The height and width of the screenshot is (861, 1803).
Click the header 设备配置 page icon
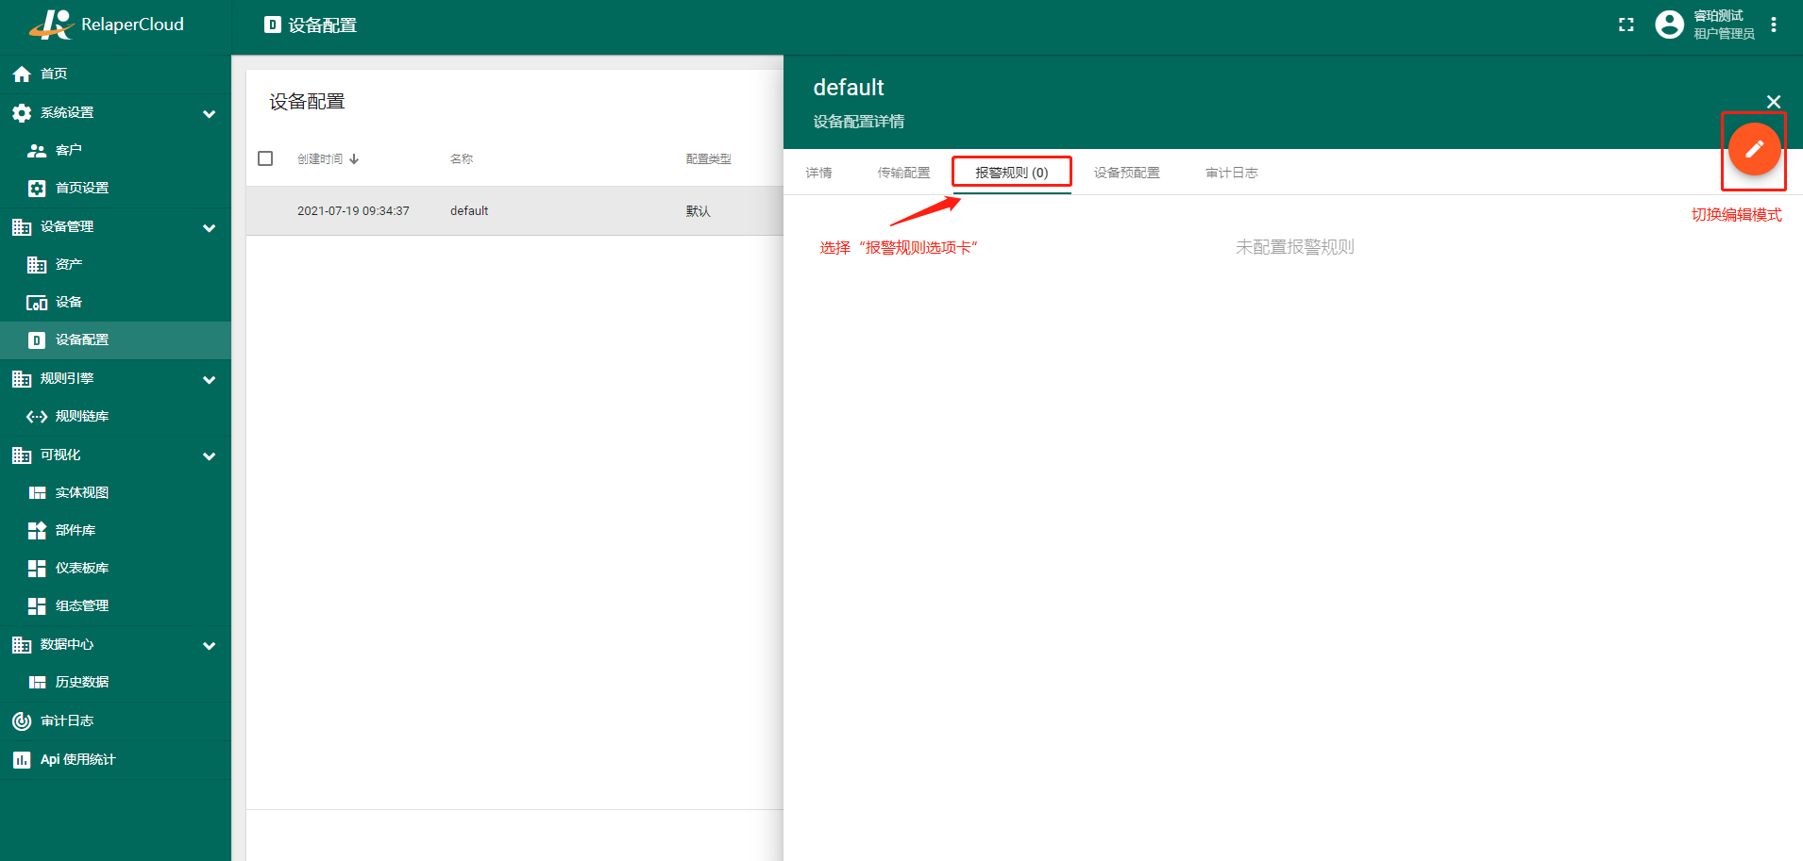click(x=273, y=25)
